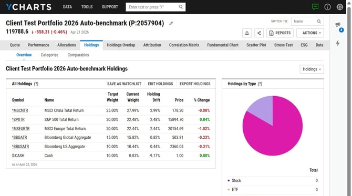This screenshot has height=196, width=352.
Task: Open the ^MSCNTR symbol link
Action: [x=20, y=110]
